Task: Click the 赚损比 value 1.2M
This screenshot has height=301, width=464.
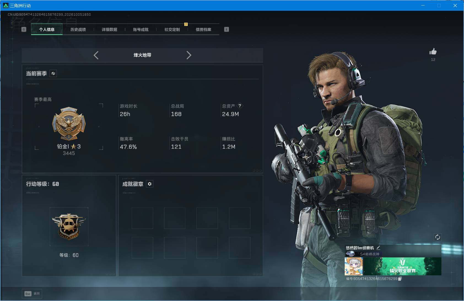Action: point(229,147)
